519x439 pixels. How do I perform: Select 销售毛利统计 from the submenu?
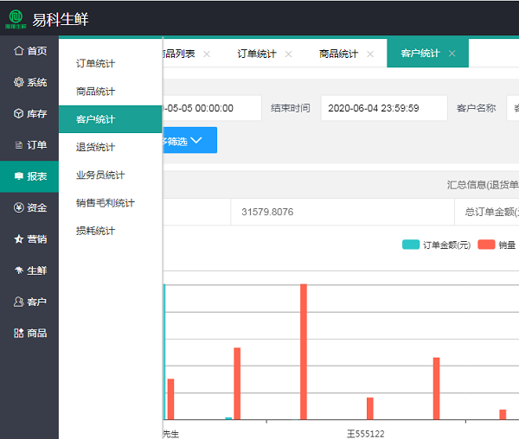click(105, 203)
